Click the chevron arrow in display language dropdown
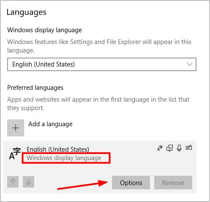This screenshot has height=202, width=210. point(190,64)
